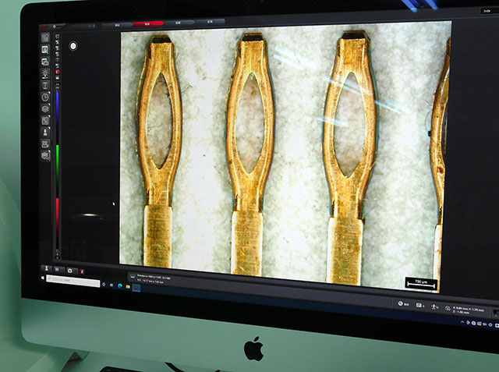Open File Explorer from the taskbar
499x372 pixels.
click(x=128, y=287)
